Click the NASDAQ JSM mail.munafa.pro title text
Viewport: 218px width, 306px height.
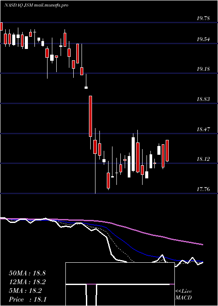pos(36,5)
